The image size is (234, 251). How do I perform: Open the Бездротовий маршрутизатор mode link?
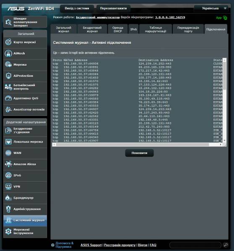click(98, 17)
